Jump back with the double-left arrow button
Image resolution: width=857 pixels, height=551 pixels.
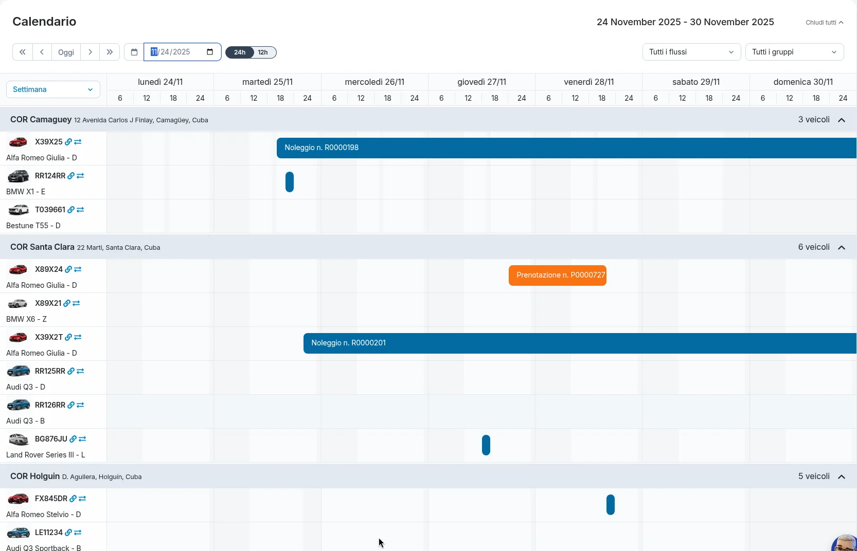coord(23,52)
